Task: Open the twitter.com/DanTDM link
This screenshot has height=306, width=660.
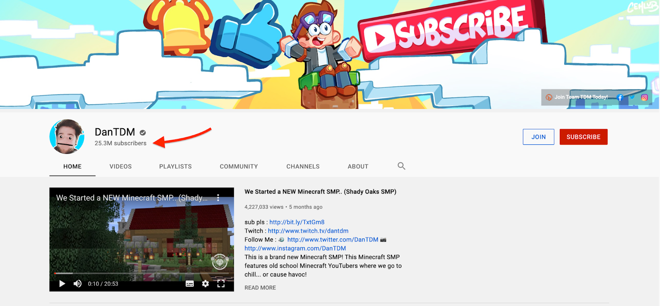Action: (x=333, y=240)
